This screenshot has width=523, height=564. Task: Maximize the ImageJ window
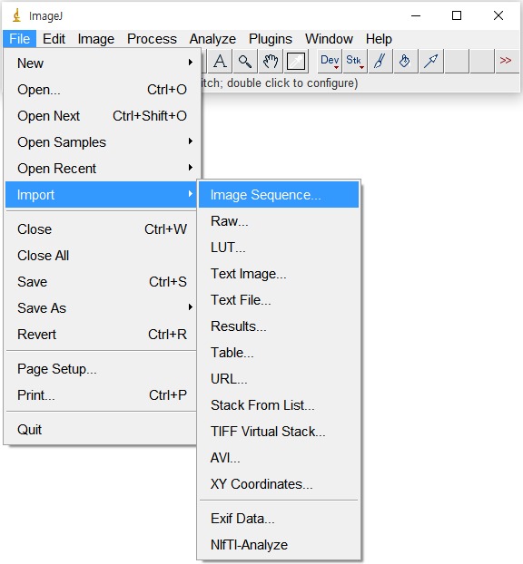(457, 15)
